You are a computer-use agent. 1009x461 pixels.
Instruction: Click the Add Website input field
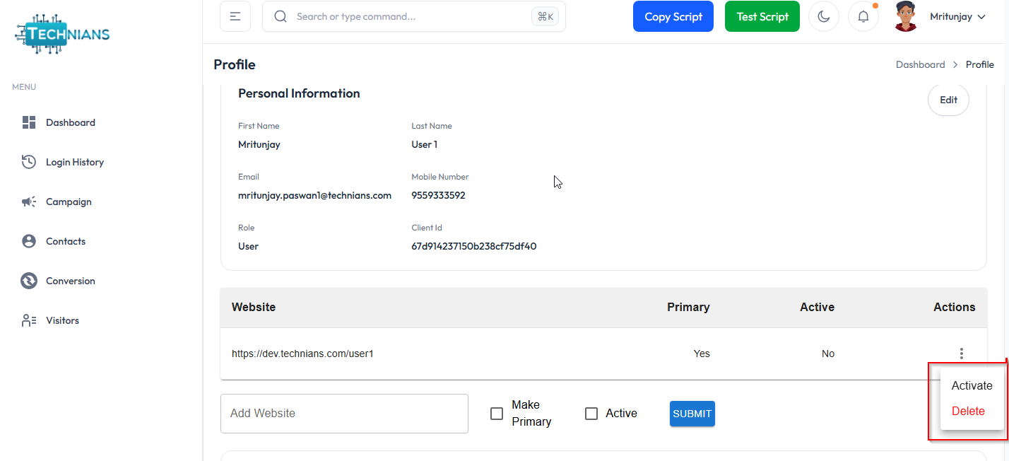(x=344, y=414)
